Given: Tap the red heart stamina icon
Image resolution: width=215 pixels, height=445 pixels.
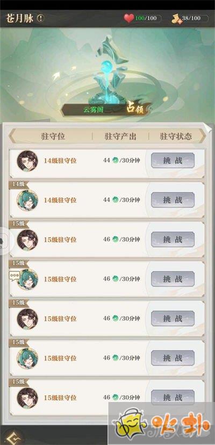Looking at the screenshot, I should (x=129, y=18).
